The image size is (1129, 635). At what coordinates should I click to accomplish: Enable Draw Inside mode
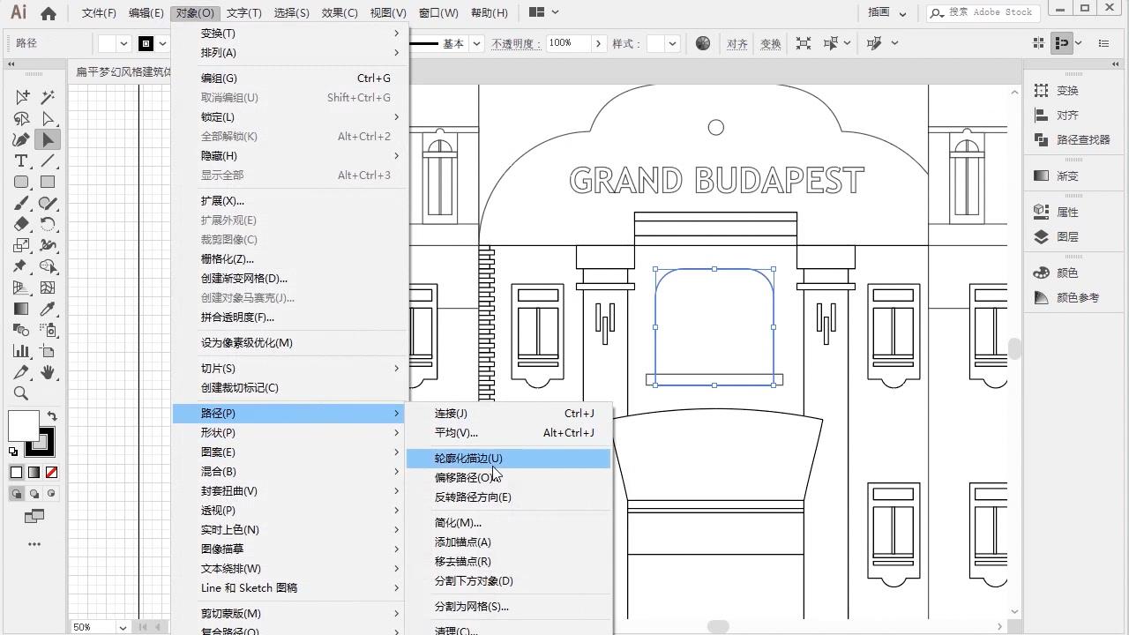[x=51, y=494]
